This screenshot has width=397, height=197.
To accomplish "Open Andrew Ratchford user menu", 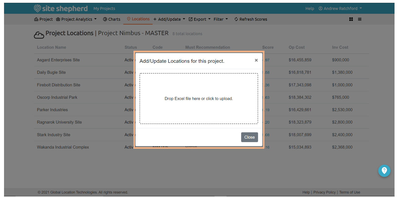I will (340, 8).
